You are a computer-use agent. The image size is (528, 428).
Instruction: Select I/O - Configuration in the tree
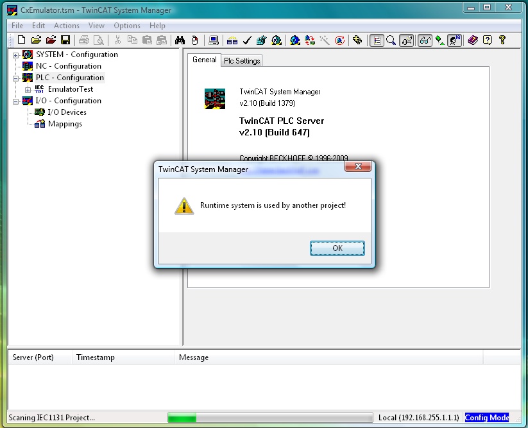pos(69,101)
